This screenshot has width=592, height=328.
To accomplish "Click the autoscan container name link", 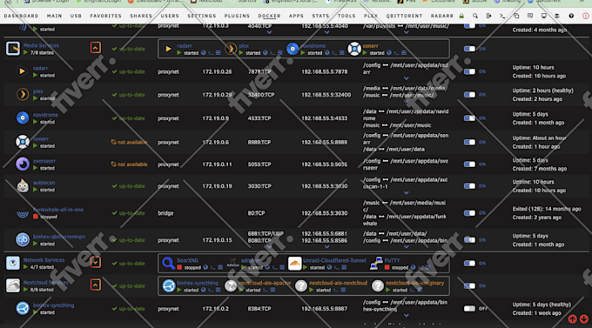I will [44, 183].
